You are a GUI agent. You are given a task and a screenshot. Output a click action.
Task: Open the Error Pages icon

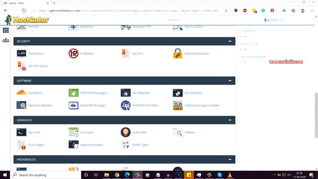pyautogui.click(x=21, y=145)
